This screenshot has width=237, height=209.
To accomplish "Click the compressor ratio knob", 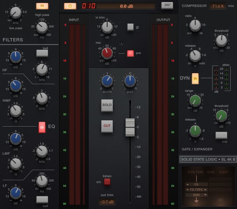I will (195, 24).
